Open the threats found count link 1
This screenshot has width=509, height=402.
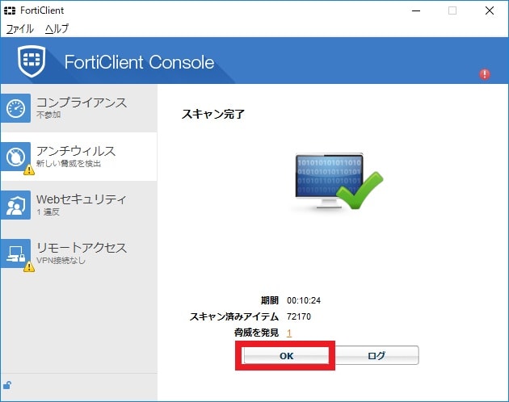(289, 333)
